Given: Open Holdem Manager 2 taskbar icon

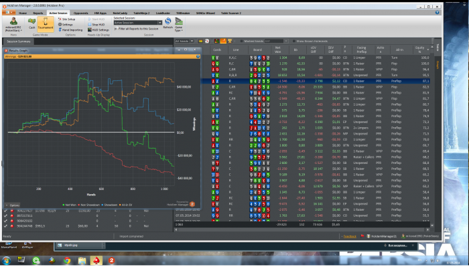Looking at the screenshot, I should click(x=111, y=260).
